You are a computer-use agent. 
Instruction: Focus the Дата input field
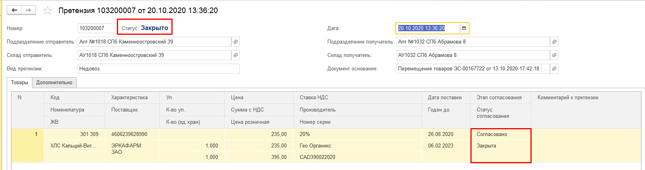click(x=427, y=28)
